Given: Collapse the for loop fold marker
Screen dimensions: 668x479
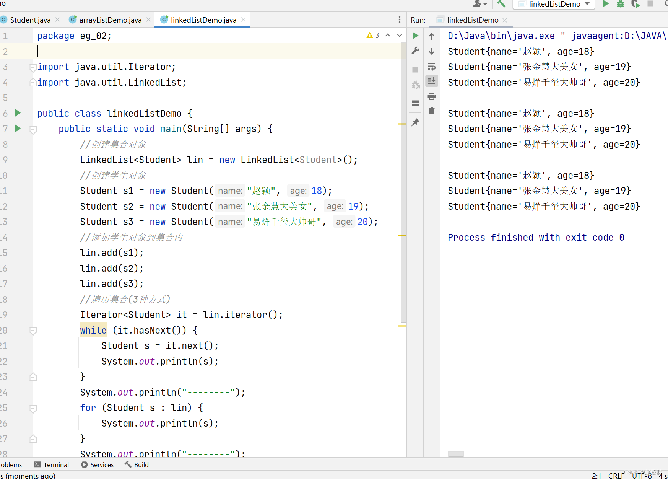Looking at the screenshot, I should 33,408.
